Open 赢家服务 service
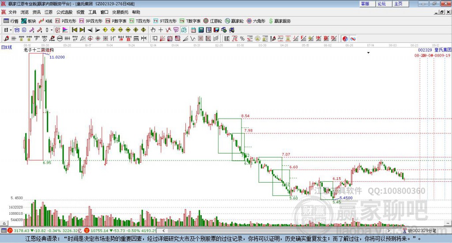Screen dimensions: 452x243 [x=279, y=21]
